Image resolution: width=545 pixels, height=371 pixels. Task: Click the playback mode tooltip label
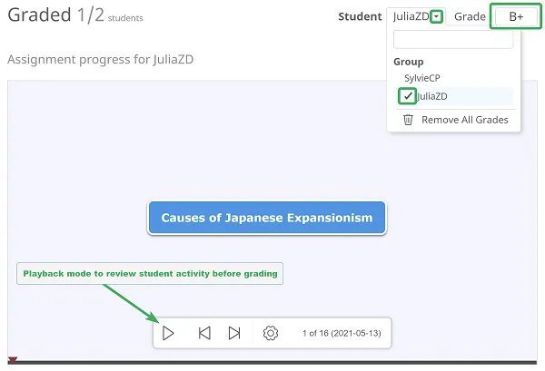[x=150, y=273]
